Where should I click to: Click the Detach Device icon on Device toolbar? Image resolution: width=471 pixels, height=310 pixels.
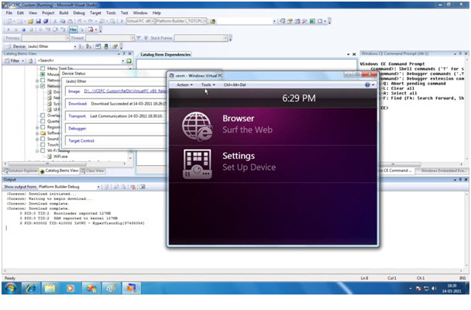(88, 46)
